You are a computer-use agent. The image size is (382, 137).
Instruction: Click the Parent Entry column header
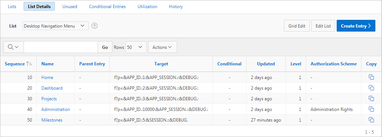[x=92, y=64]
